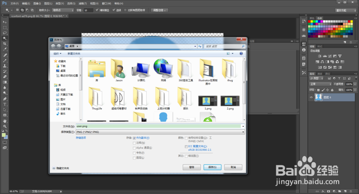Click the lock all layer icon
Image resolution: width=359 pixels, height=194 pixels.
[x=332, y=90]
